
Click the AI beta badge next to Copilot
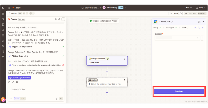(22, 19)
